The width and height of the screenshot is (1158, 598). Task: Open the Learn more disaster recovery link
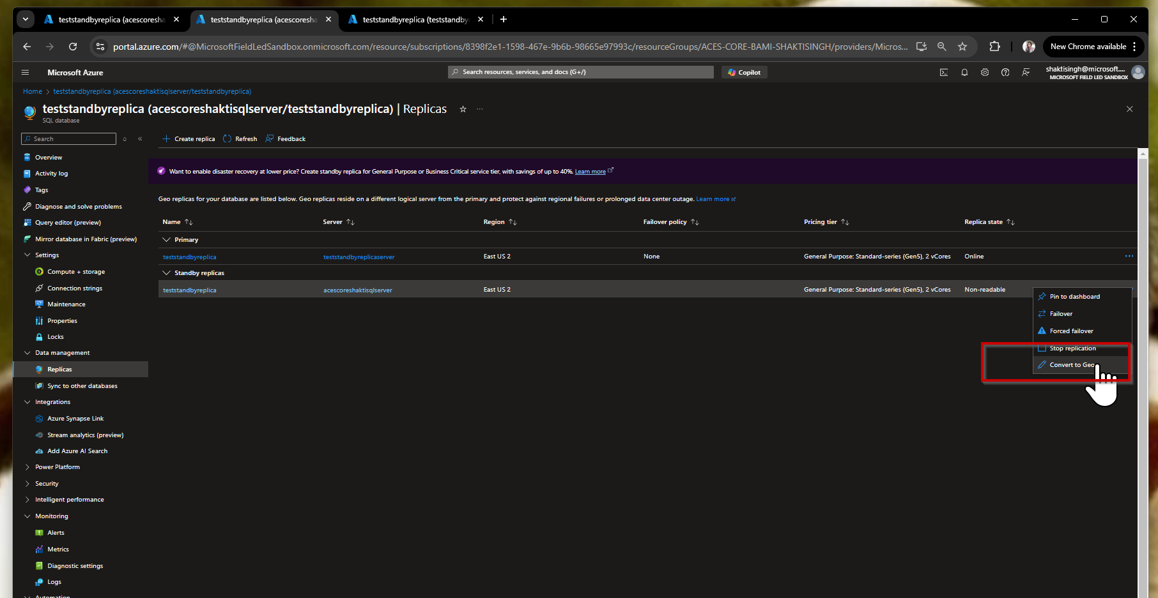[589, 171]
